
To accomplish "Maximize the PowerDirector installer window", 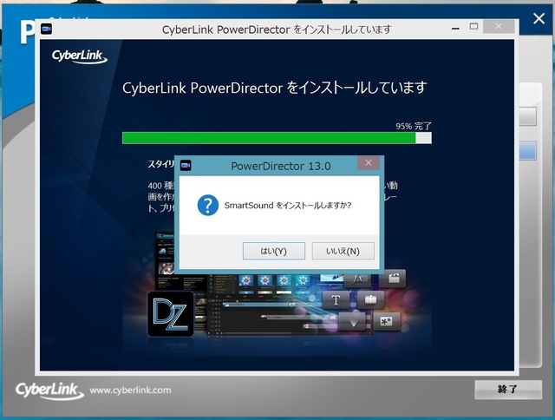I will click(474, 27).
